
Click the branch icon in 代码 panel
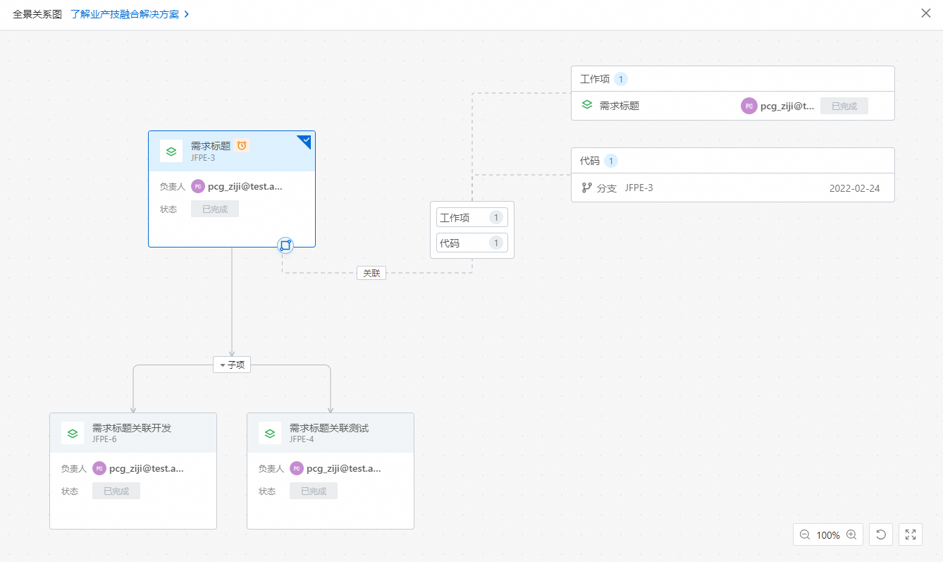click(x=586, y=188)
